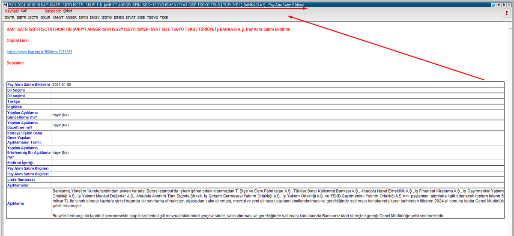Open the kap.org.tr Bildirim/1233283 link
This screenshot has width=514, height=236.
click(x=39, y=51)
